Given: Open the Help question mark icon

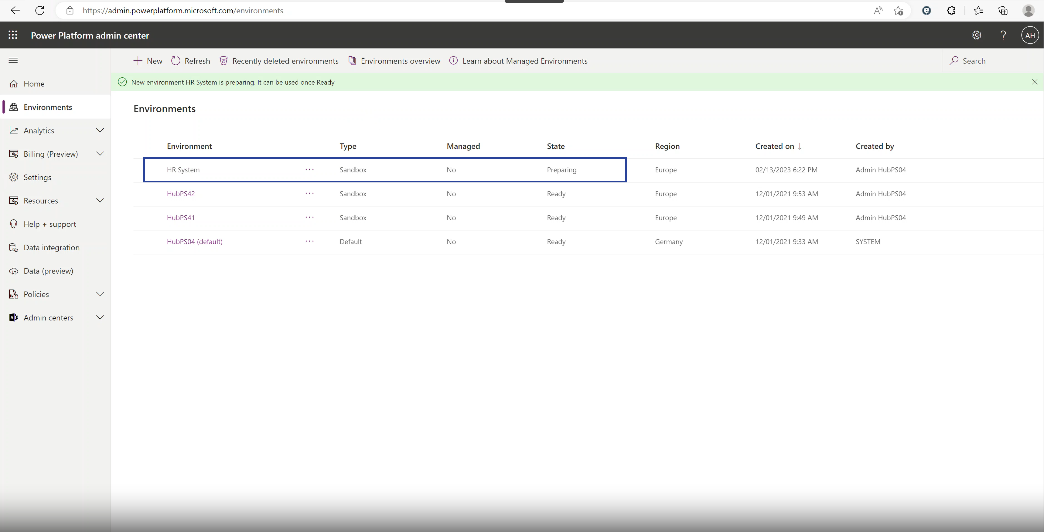Looking at the screenshot, I should pyautogui.click(x=1003, y=35).
